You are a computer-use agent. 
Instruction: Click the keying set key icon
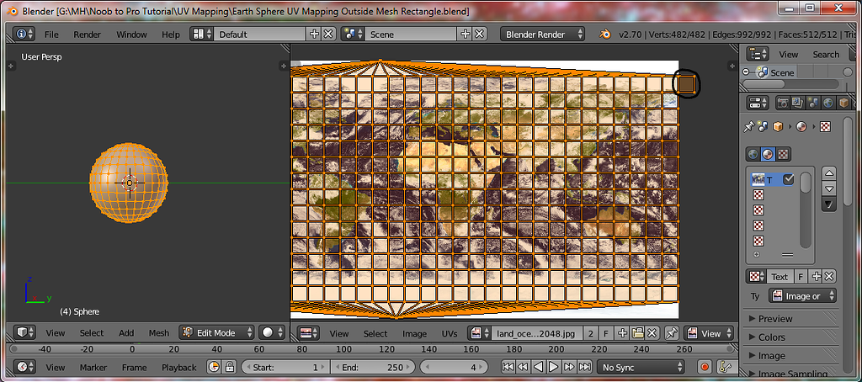(x=725, y=367)
